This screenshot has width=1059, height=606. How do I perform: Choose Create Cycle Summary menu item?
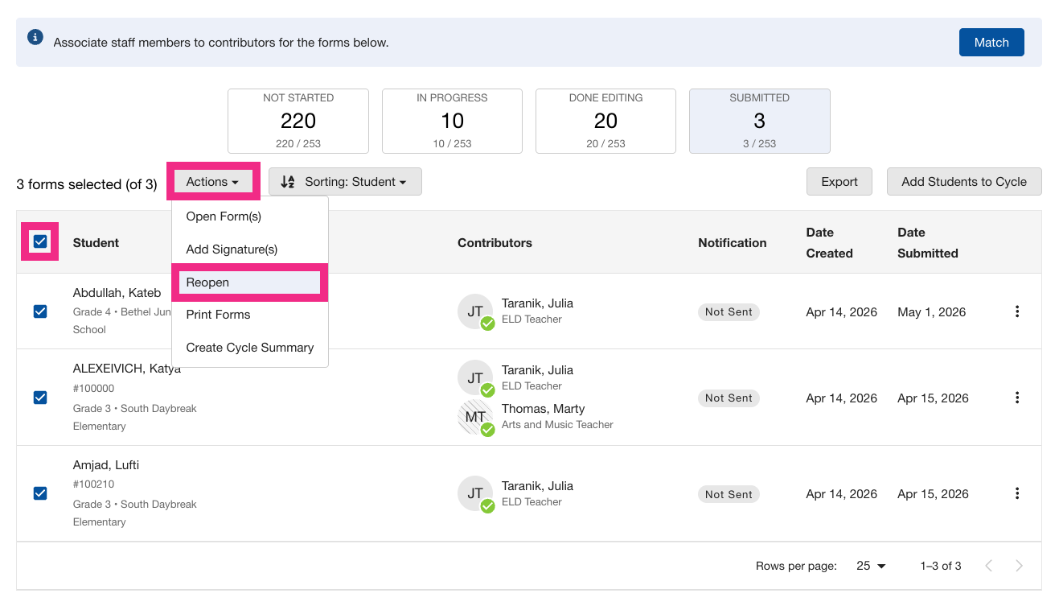250,348
